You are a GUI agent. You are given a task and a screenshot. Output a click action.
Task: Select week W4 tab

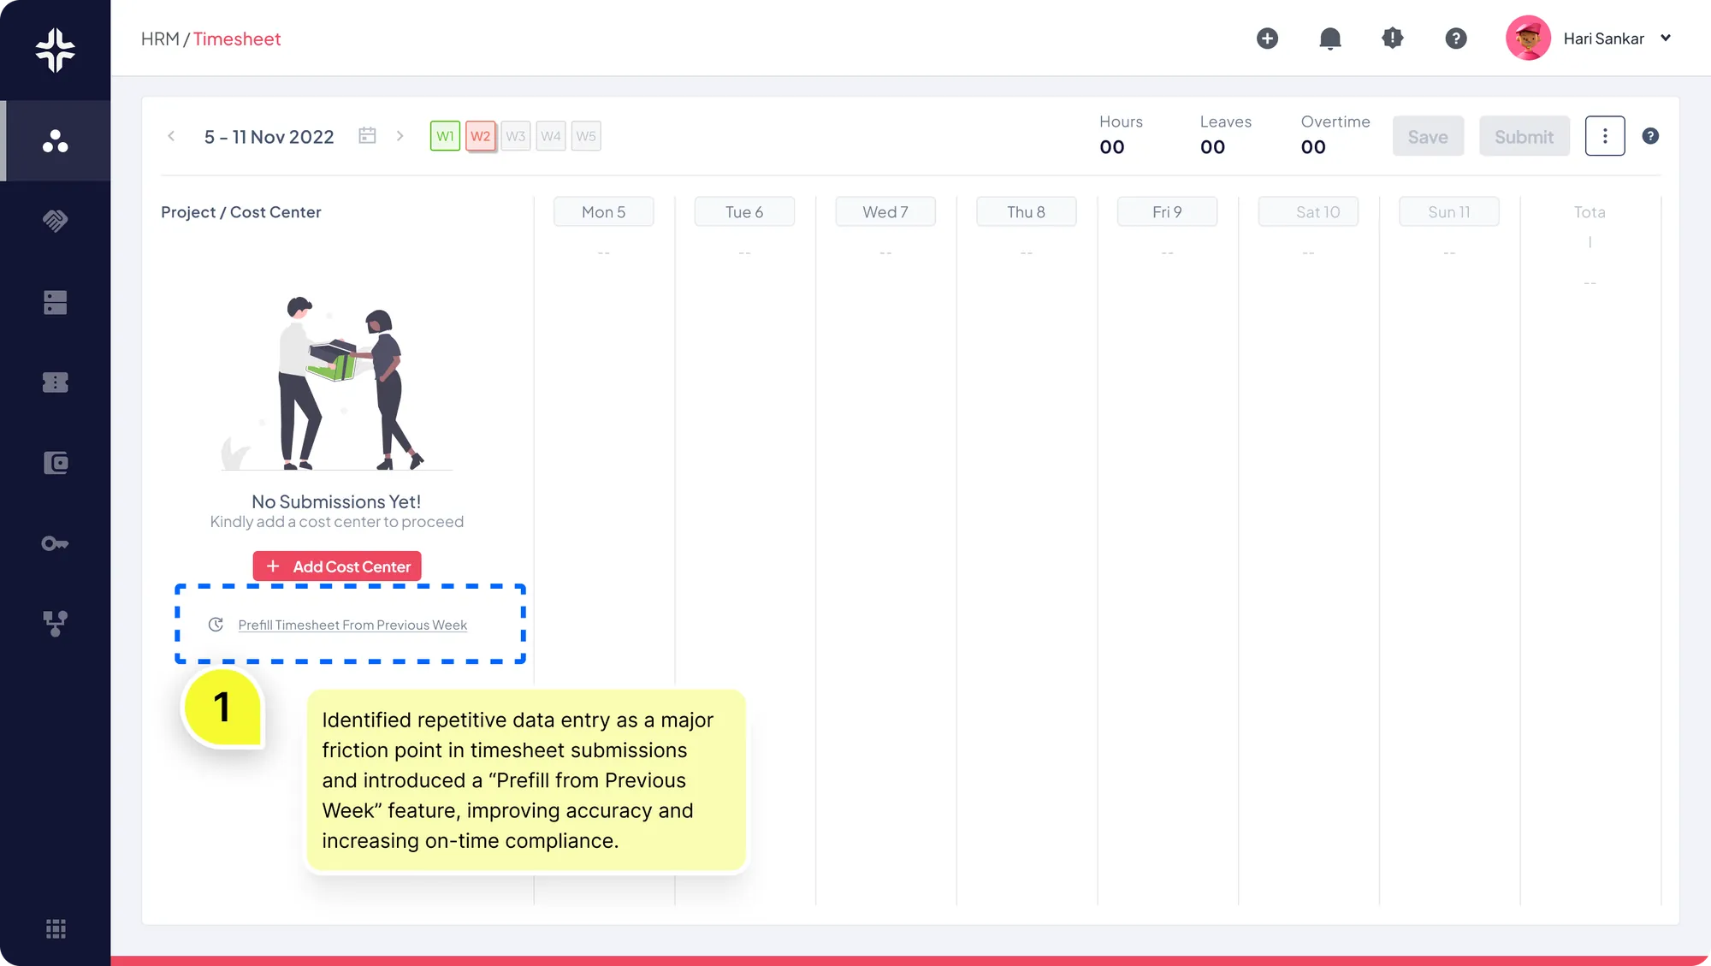550,136
